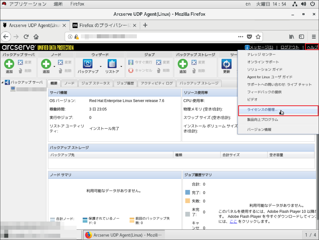Toggle Firefox sidebar icon
Image resolution: width=319 pixels, height=240 pixels.
coord(301,37)
